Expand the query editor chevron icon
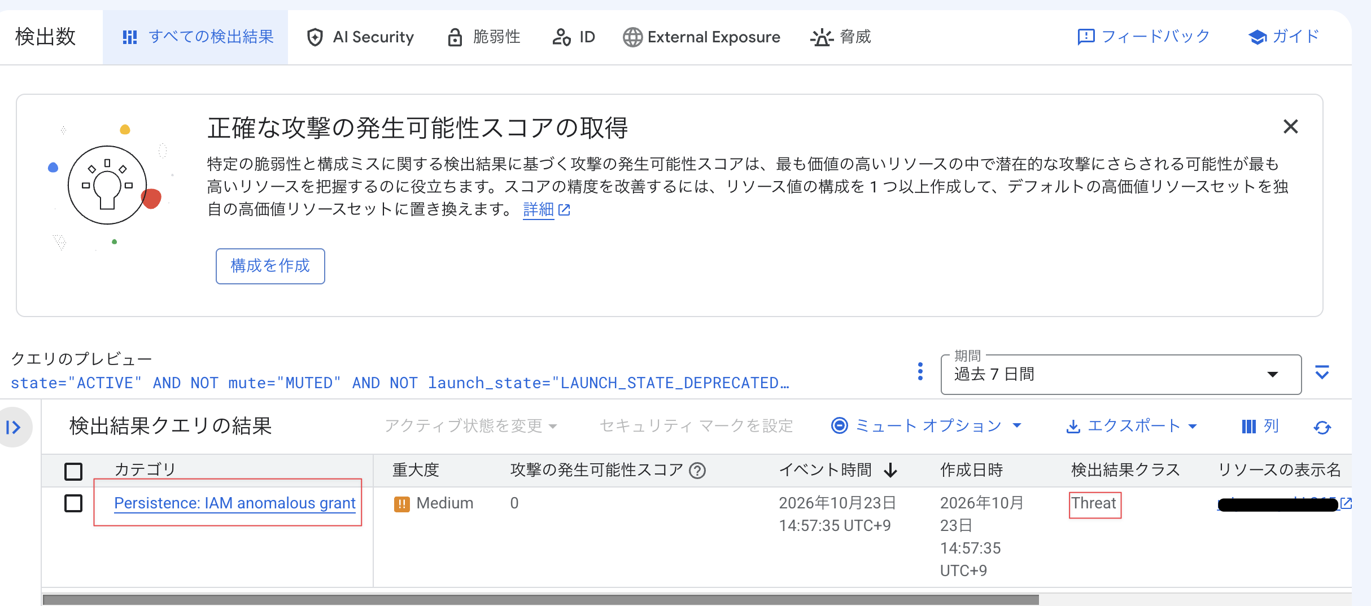The height and width of the screenshot is (606, 1371). point(1322,372)
